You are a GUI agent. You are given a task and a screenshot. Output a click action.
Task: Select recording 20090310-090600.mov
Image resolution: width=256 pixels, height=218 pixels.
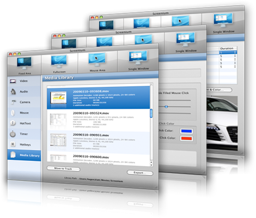click(x=99, y=159)
